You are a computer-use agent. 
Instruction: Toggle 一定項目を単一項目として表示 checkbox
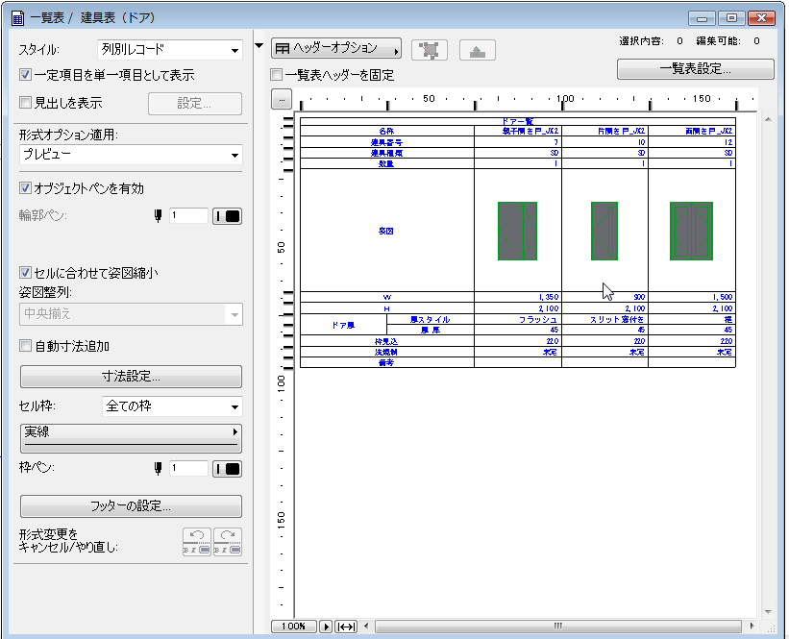(25, 75)
